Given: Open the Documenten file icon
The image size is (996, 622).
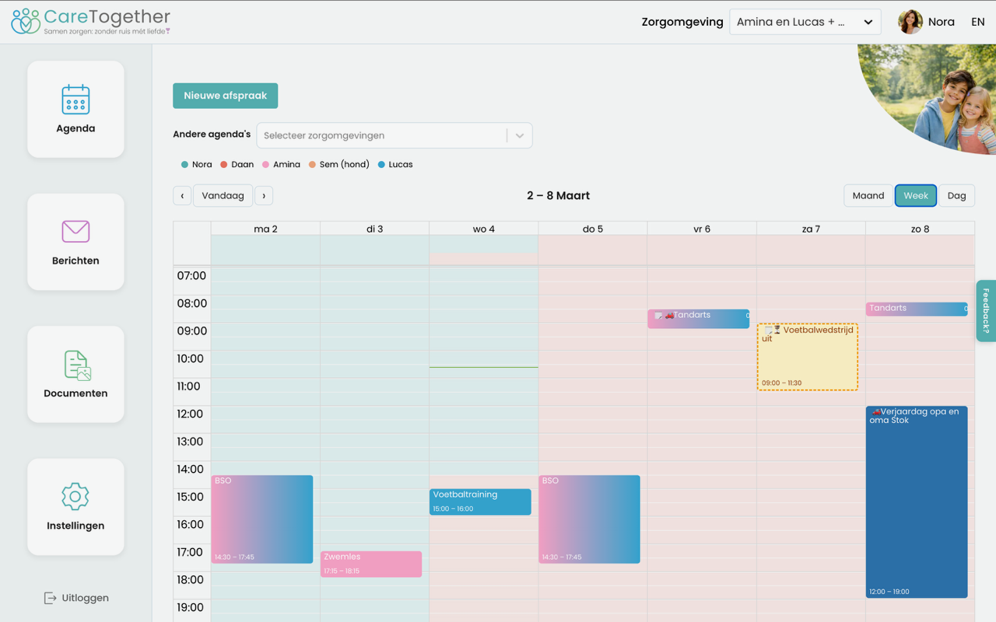Looking at the screenshot, I should pos(77,365).
